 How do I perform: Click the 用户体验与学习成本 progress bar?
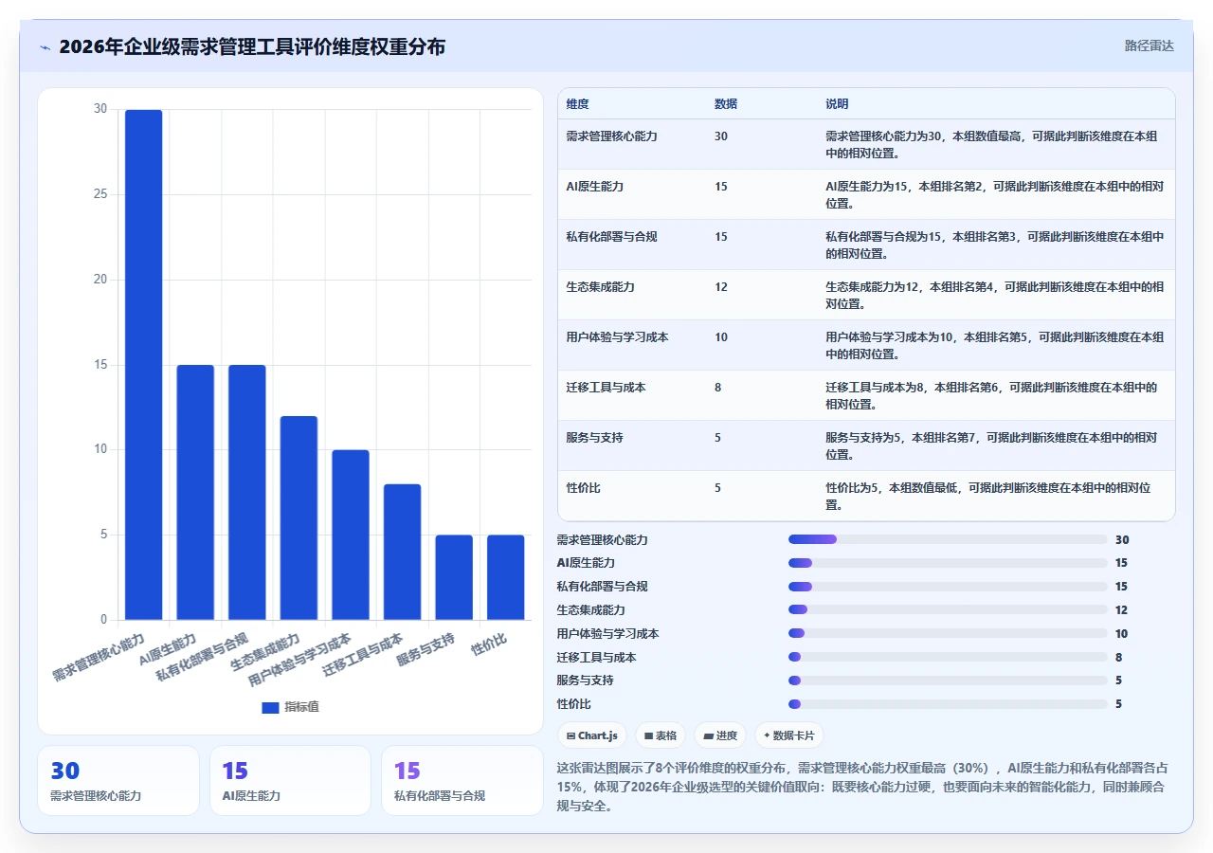pos(948,633)
